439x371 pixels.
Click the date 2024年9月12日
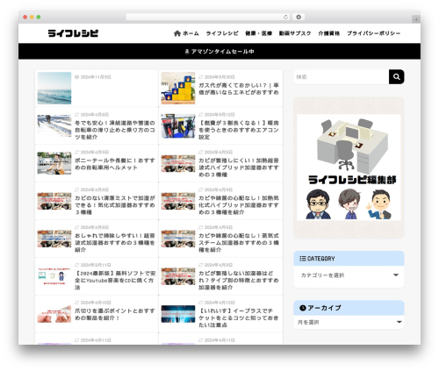click(x=219, y=115)
